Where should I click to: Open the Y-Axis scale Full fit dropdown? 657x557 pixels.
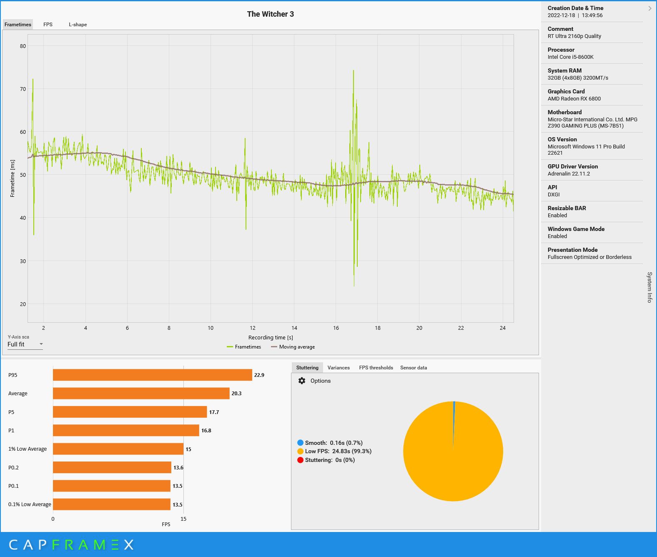point(25,344)
